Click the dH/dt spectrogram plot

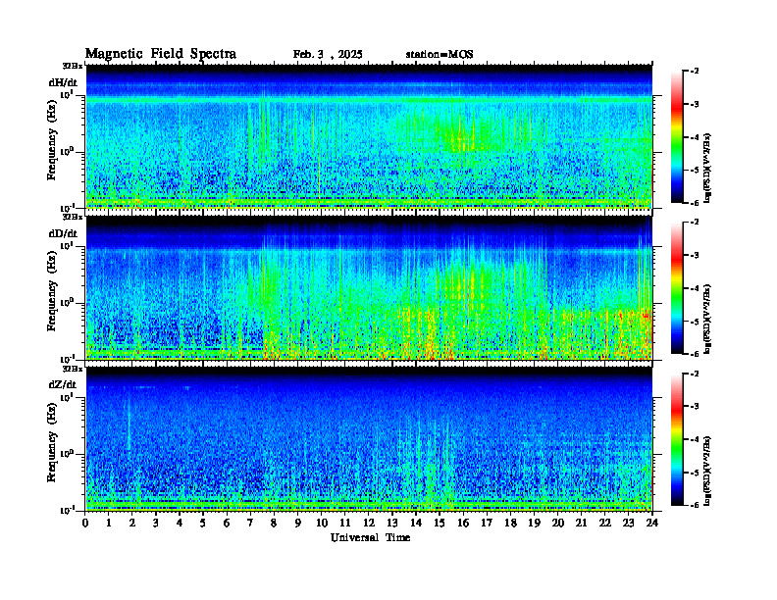tap(369, 136)
